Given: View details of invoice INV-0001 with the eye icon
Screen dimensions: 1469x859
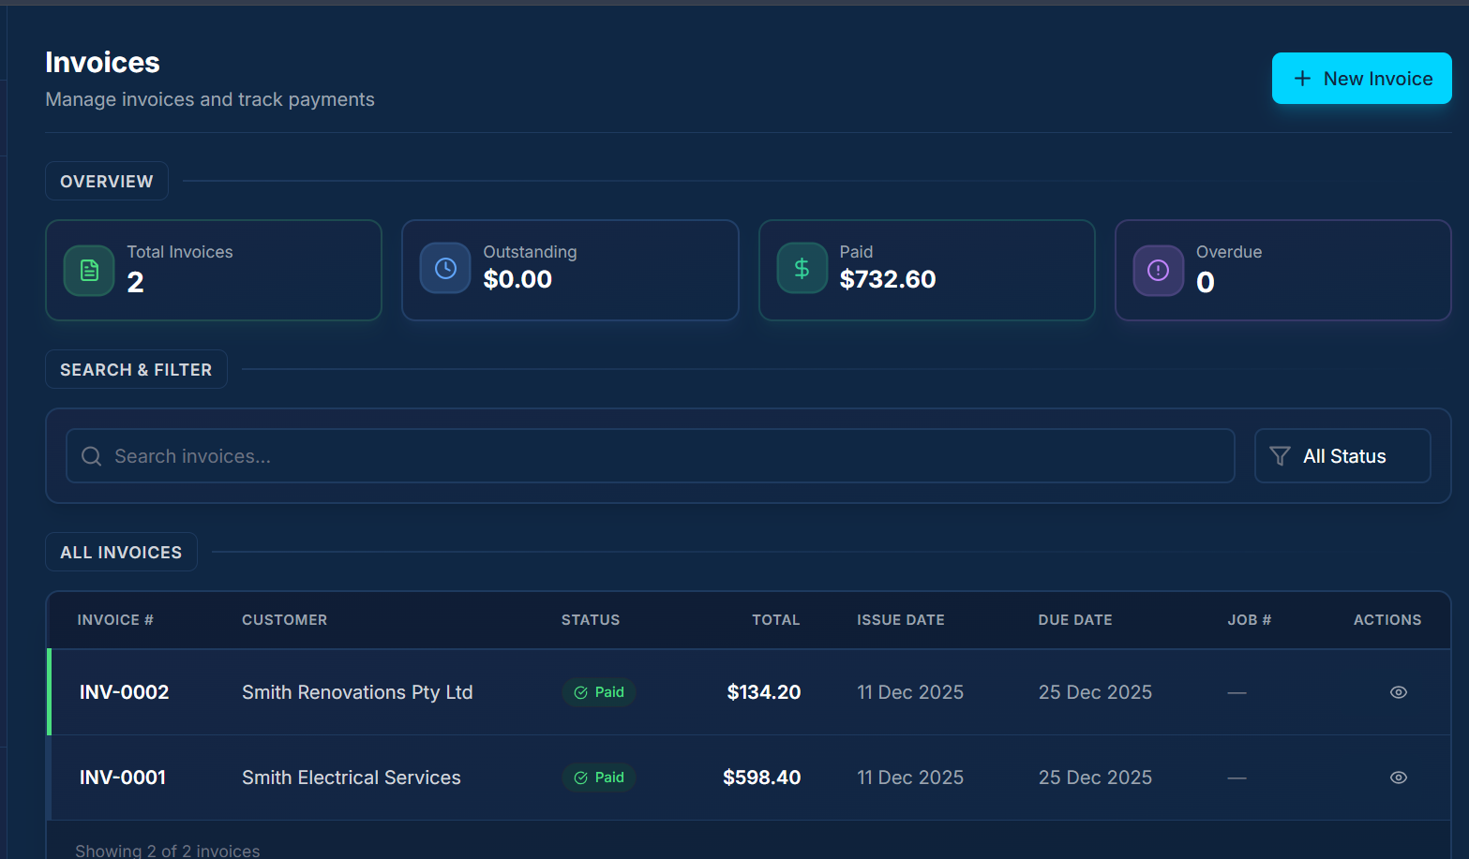Looking at the screenshot, I should pos(1398,778).
